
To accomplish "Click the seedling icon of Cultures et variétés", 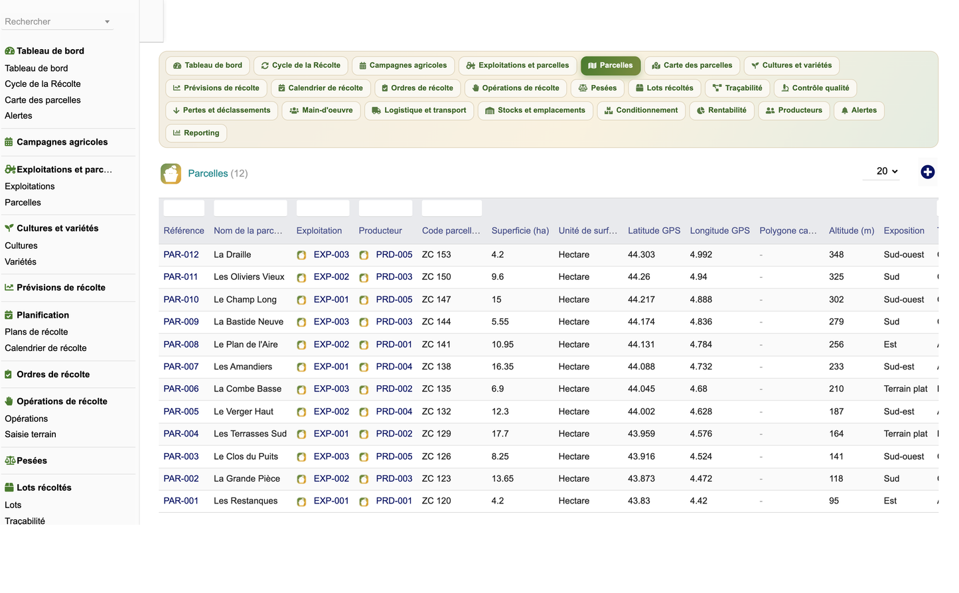I will point(9,228).
